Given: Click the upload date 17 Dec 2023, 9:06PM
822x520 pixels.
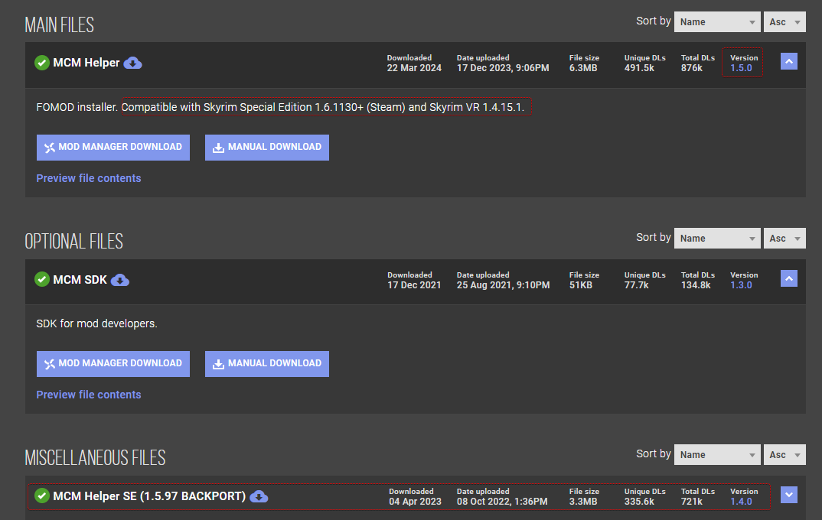Looking at the screenshot, I should 503,68.
